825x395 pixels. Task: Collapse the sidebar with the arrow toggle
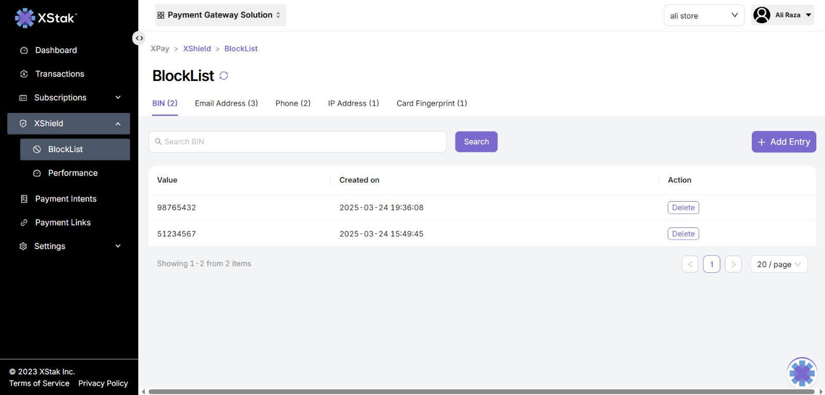(139, 38)
